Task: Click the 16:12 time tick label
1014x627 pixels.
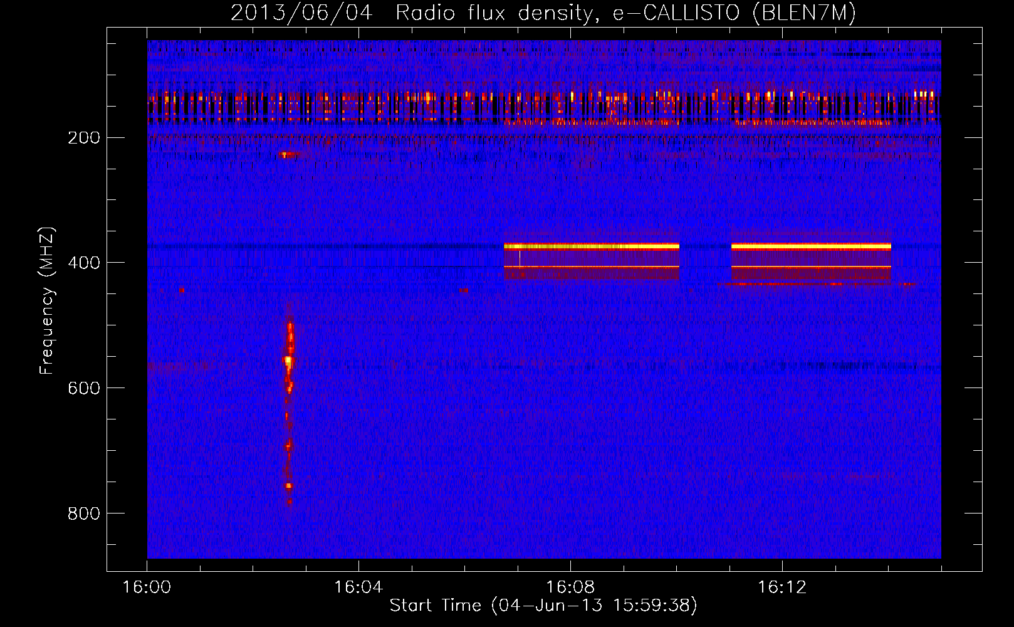Action: click(782, 587)
